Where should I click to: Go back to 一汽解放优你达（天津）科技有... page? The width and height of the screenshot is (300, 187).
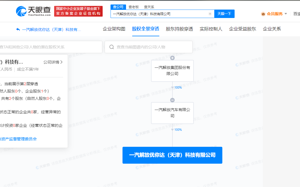click(x=52, y=30)
